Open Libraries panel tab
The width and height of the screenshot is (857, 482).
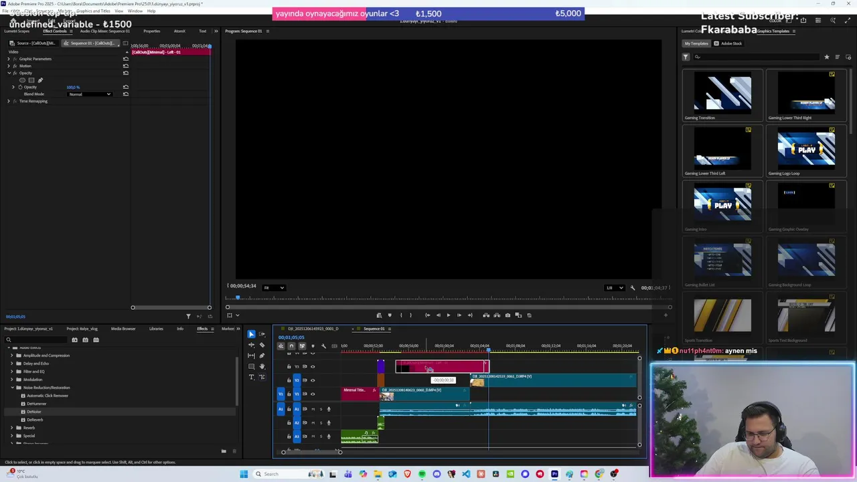(156, 329)
